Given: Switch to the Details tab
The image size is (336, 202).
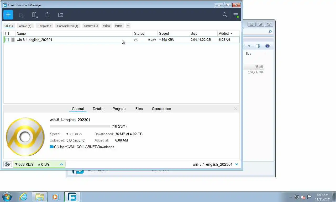Looking at the screenshot, I should click(x=98, y=109).
